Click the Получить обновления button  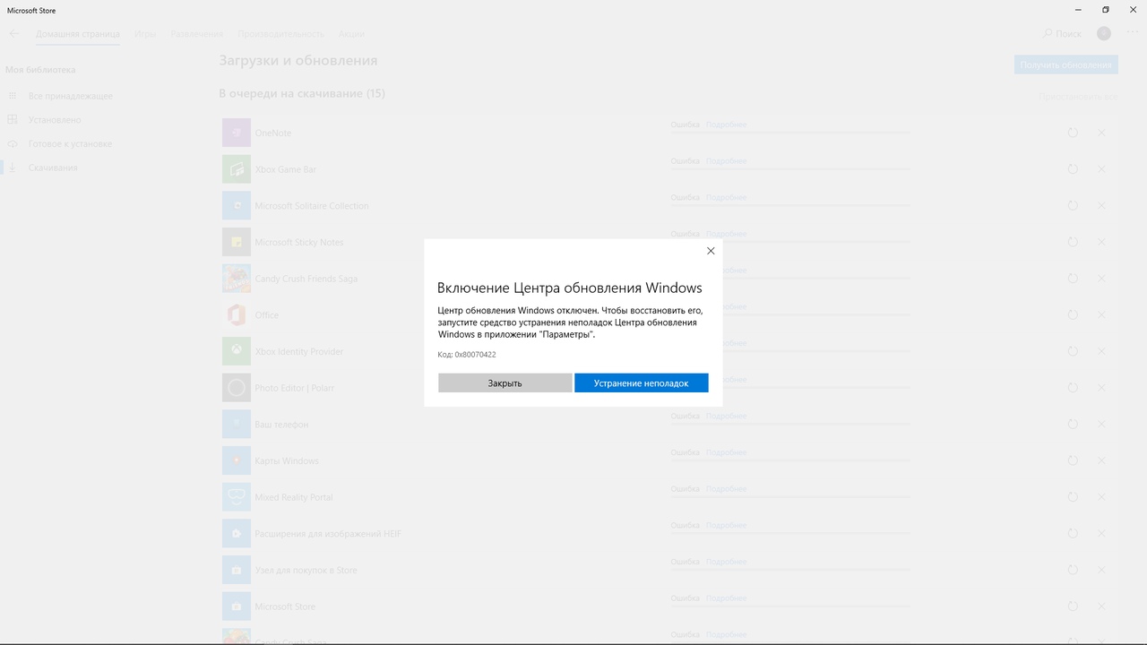coord(1066,64)
